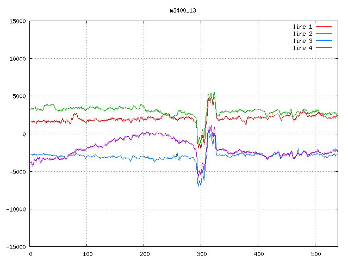348x261 pixels.
Task: Click the 5000 y-axis tick label
Action: (19, 96)
